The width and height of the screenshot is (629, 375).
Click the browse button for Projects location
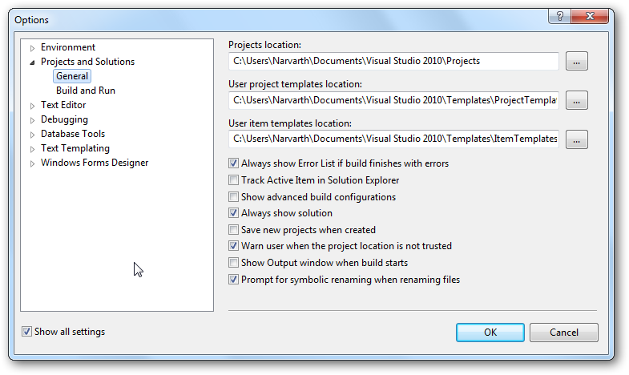pos(577,61)
